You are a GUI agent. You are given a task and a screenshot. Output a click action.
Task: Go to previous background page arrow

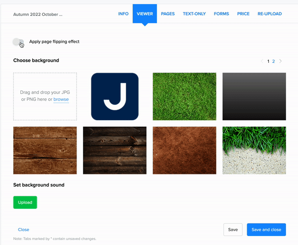(x=262, y=61)
